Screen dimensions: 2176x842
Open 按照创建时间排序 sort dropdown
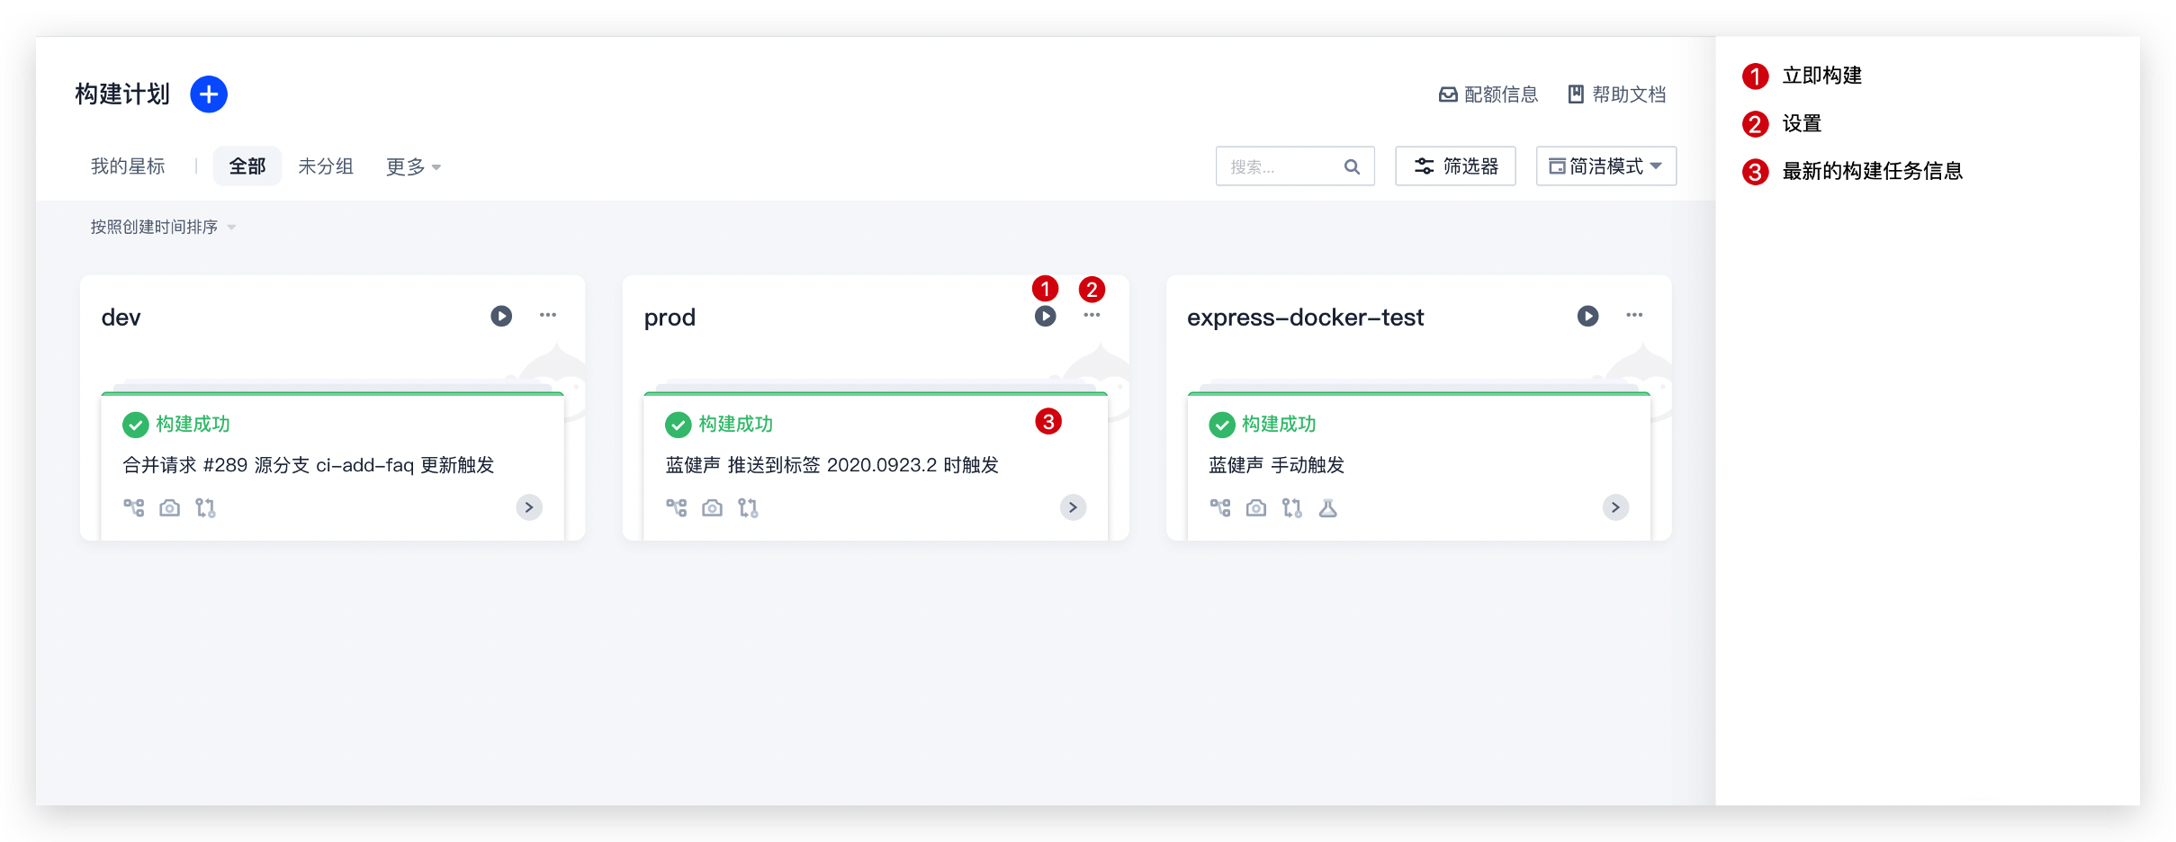[x=163, y=227]
